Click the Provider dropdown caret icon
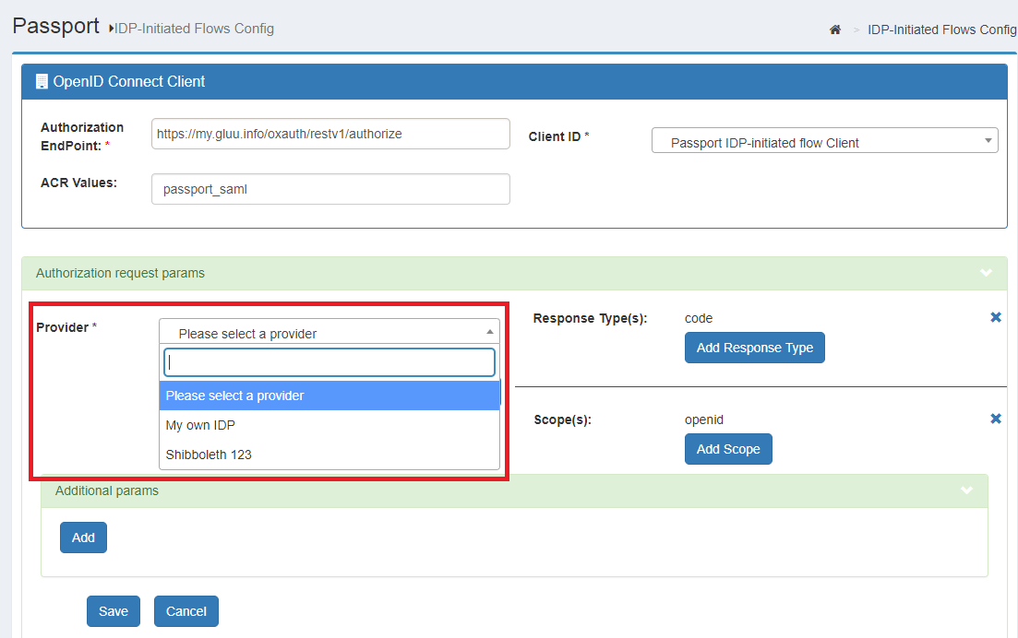Image resolution: width=1018 pixels, height=638 pixels. [492, 330]
